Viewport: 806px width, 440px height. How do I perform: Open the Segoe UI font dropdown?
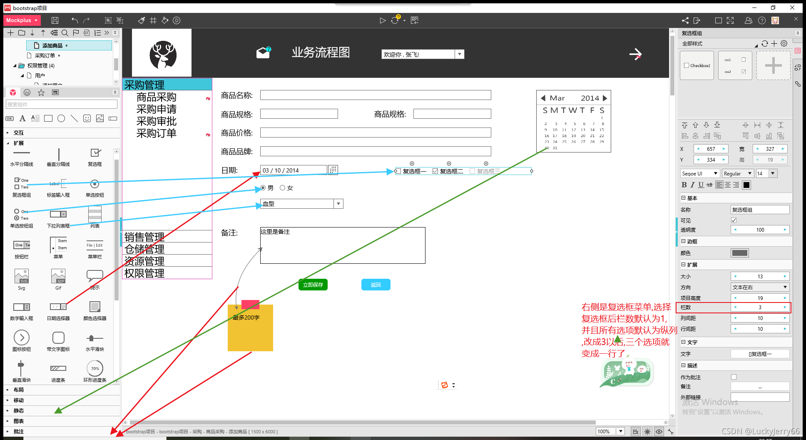[700, 173]
